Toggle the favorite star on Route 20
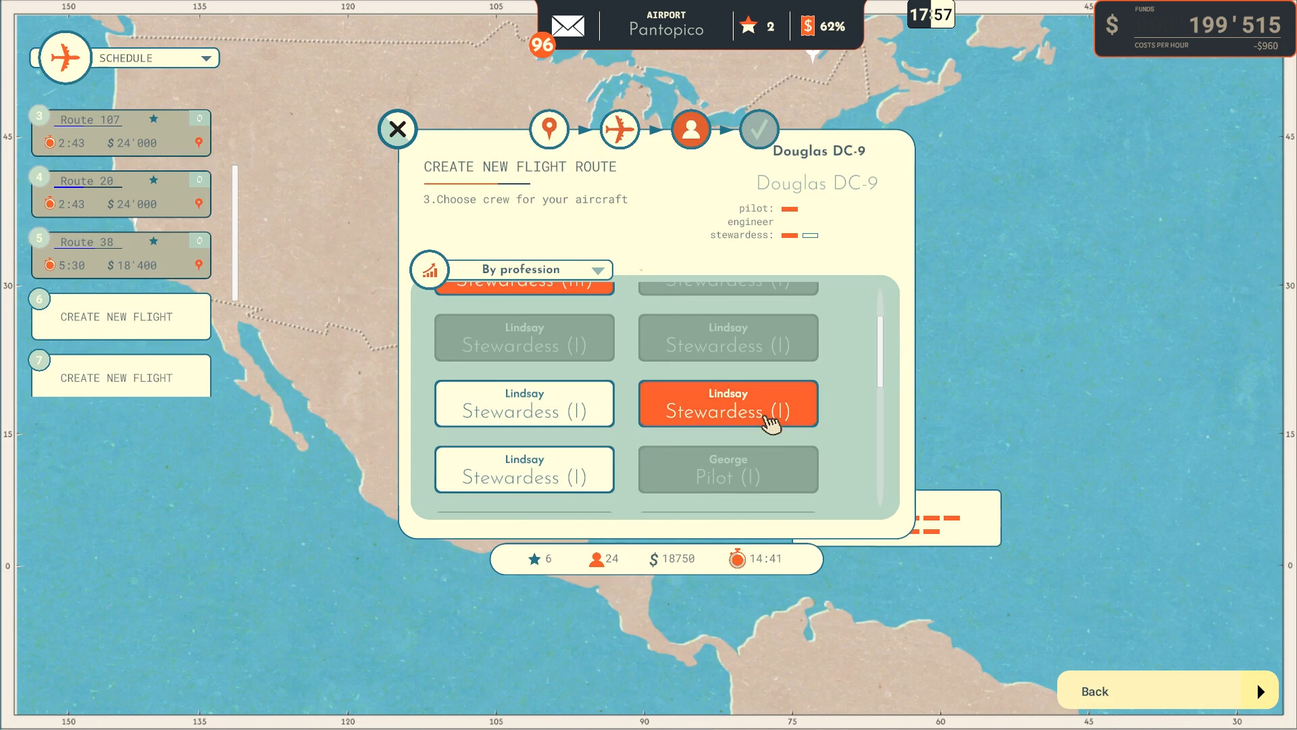 coord(154,180)
